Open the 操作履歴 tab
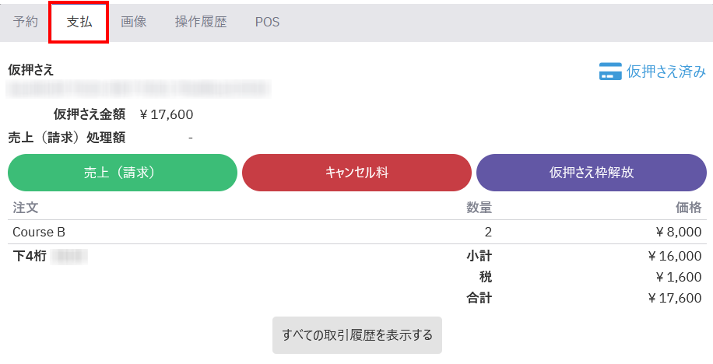This screenshot has height=364, width=713. pyautogui.click(x=201, y=22)
